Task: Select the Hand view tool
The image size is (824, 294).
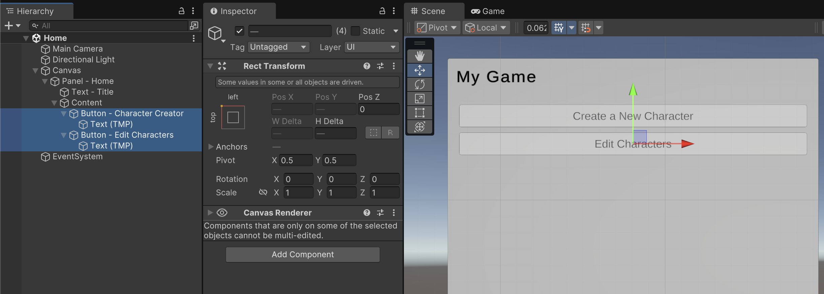Action: (419, 56)
